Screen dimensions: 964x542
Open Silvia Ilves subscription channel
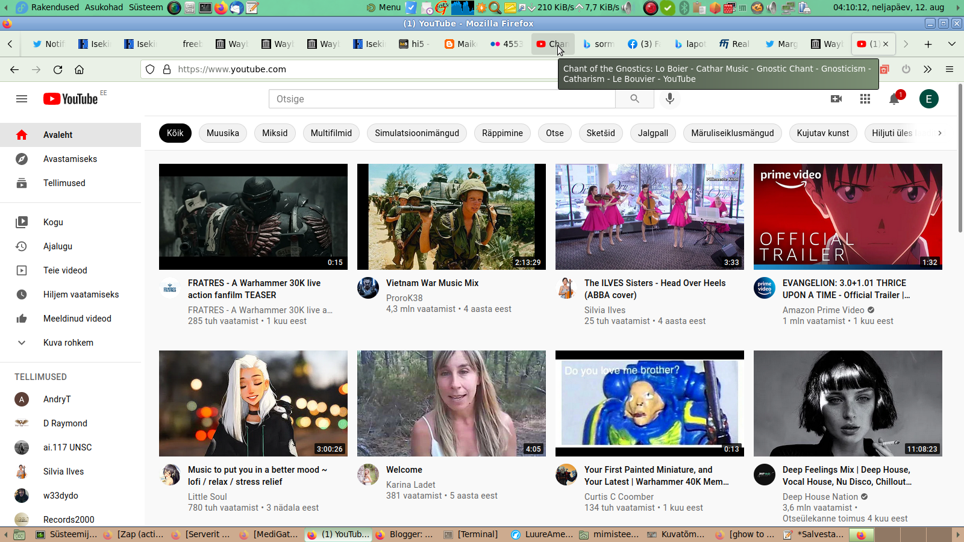[63, 472]
